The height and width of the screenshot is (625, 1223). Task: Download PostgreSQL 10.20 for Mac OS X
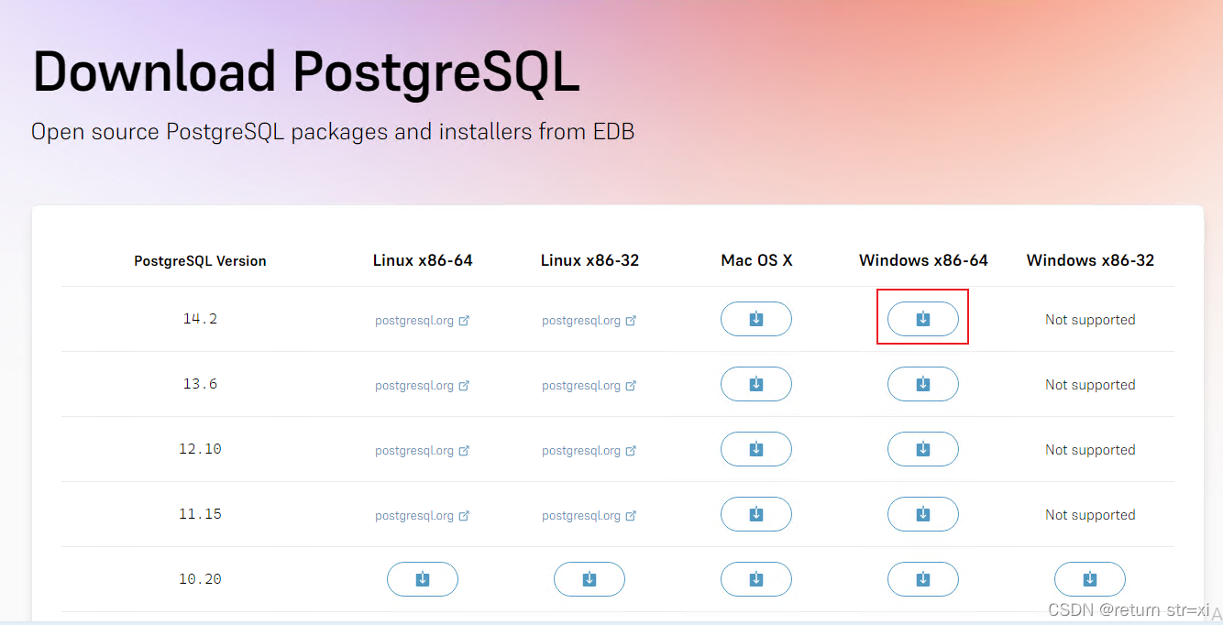click(756, 579)
